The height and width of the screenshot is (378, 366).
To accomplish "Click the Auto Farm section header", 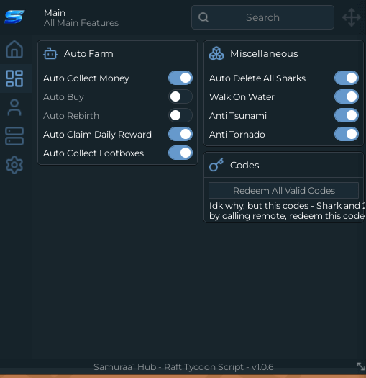I will (117, 53).
